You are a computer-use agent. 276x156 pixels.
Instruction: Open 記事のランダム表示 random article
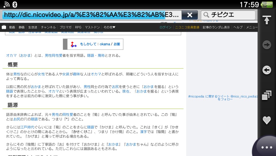coord(216,27)
